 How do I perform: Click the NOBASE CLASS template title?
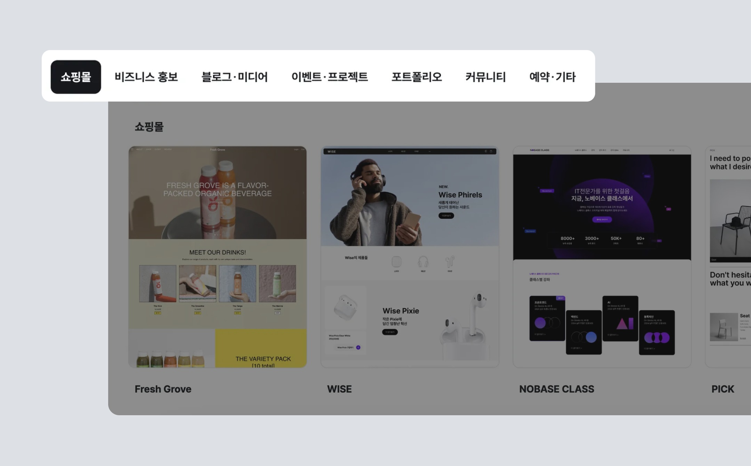point(557,389)
